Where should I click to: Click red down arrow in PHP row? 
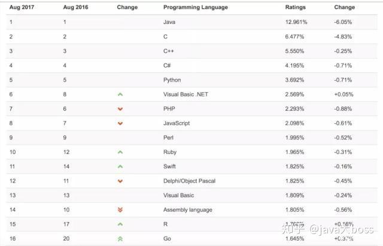(x=120, y=109)
